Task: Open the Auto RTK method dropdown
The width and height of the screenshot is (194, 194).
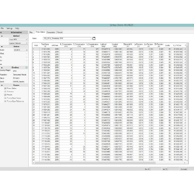Action: (18, 40)
